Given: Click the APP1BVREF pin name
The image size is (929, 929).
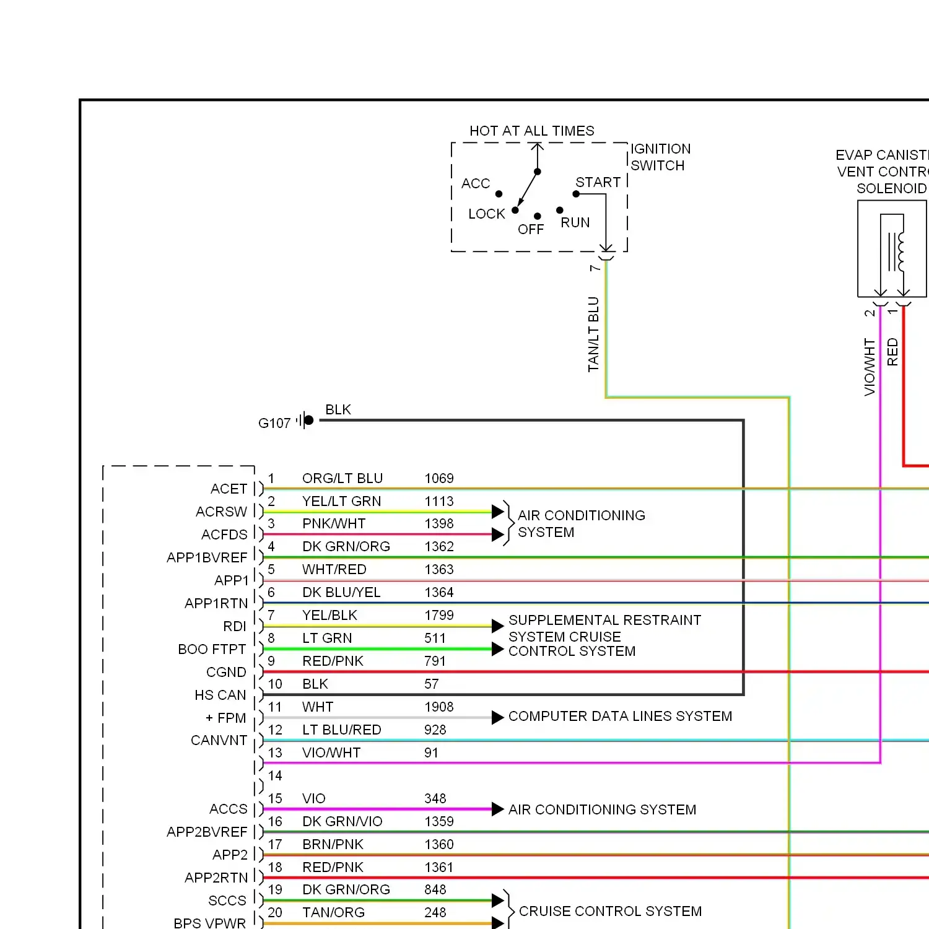Looking at the screenshot, I should tap(207, 557).
